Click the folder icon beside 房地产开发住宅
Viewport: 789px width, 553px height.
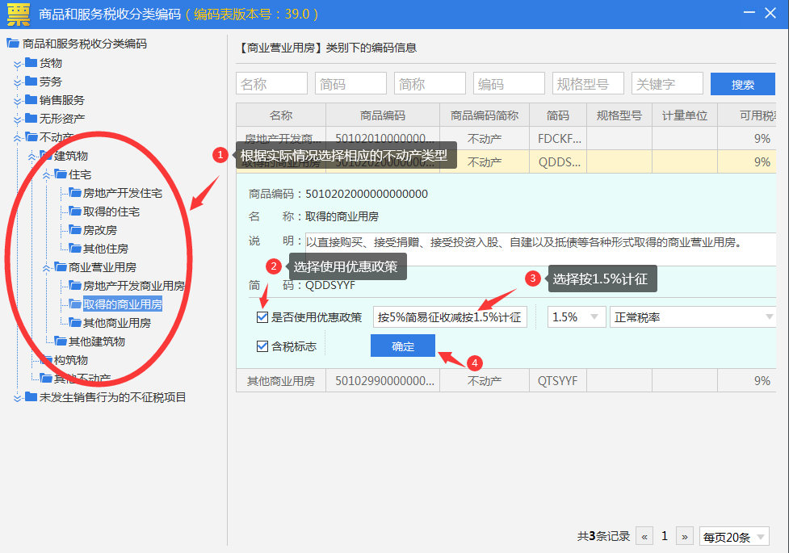point(75,193)
